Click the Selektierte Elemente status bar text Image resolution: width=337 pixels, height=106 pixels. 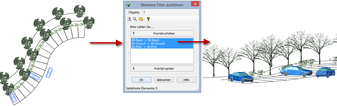[x=142, y=88]
